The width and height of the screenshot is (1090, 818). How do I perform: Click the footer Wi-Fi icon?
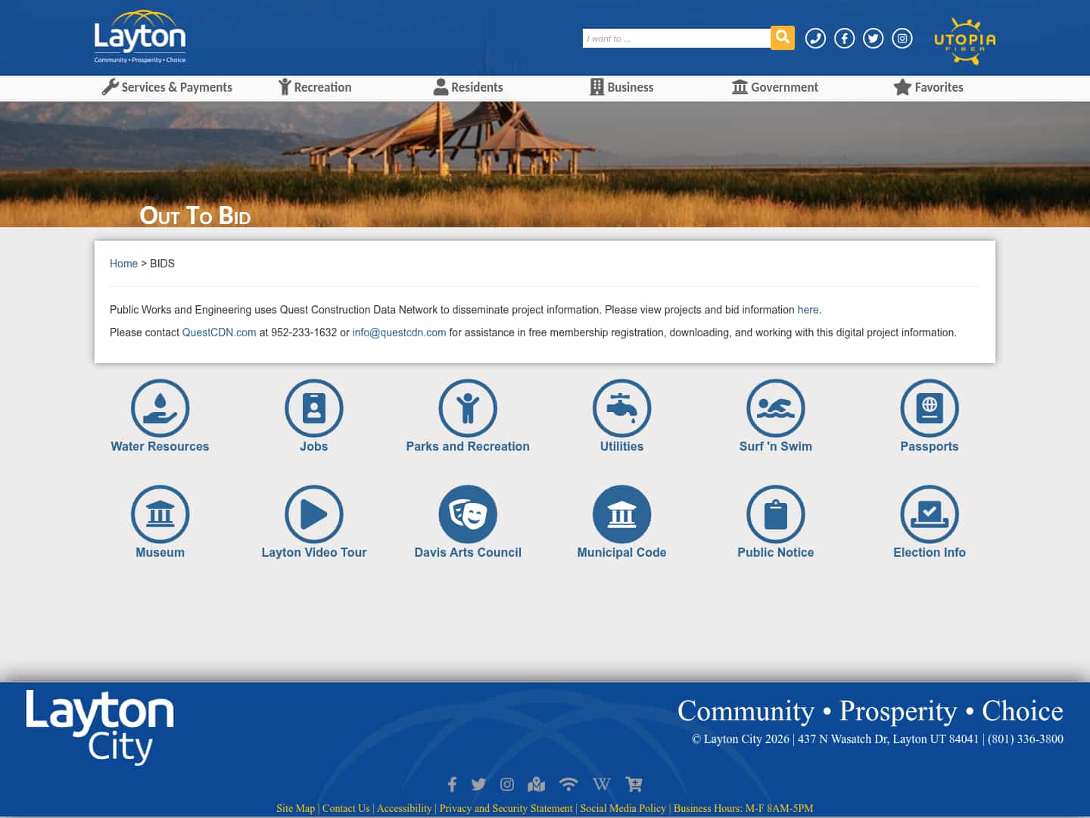(568, 785)
